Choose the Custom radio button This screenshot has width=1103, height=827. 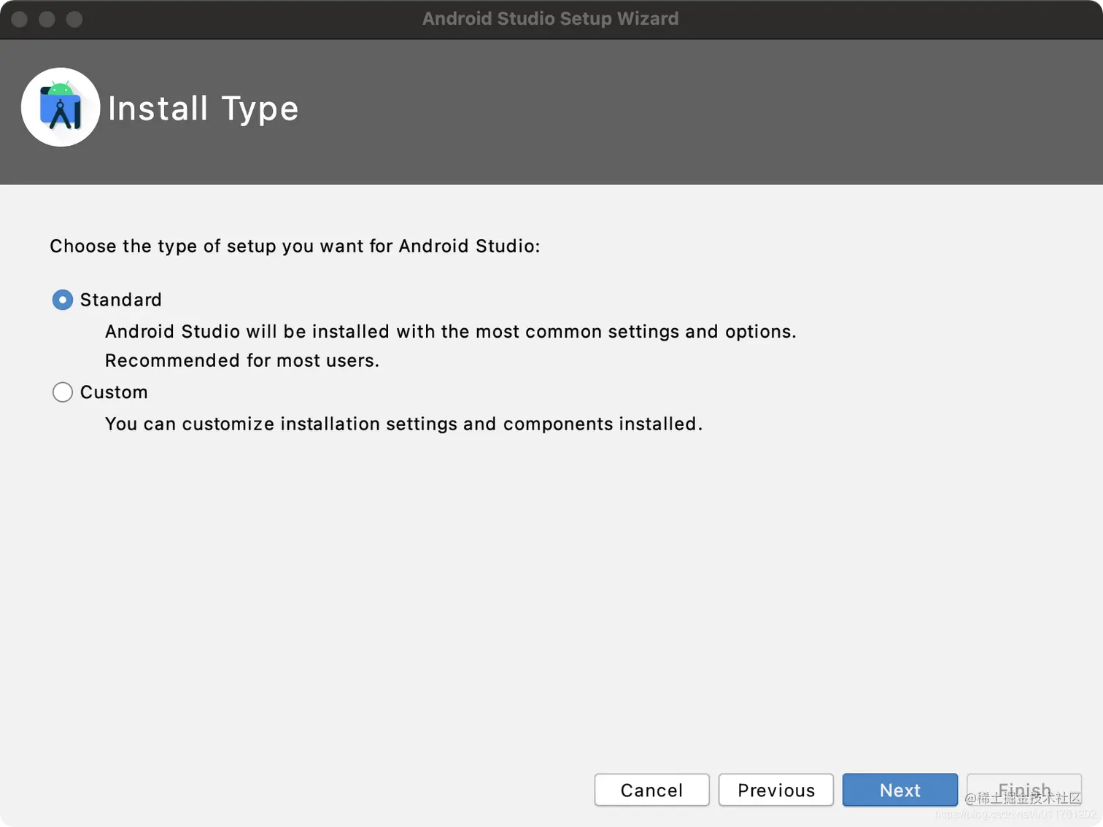(63, 392)
